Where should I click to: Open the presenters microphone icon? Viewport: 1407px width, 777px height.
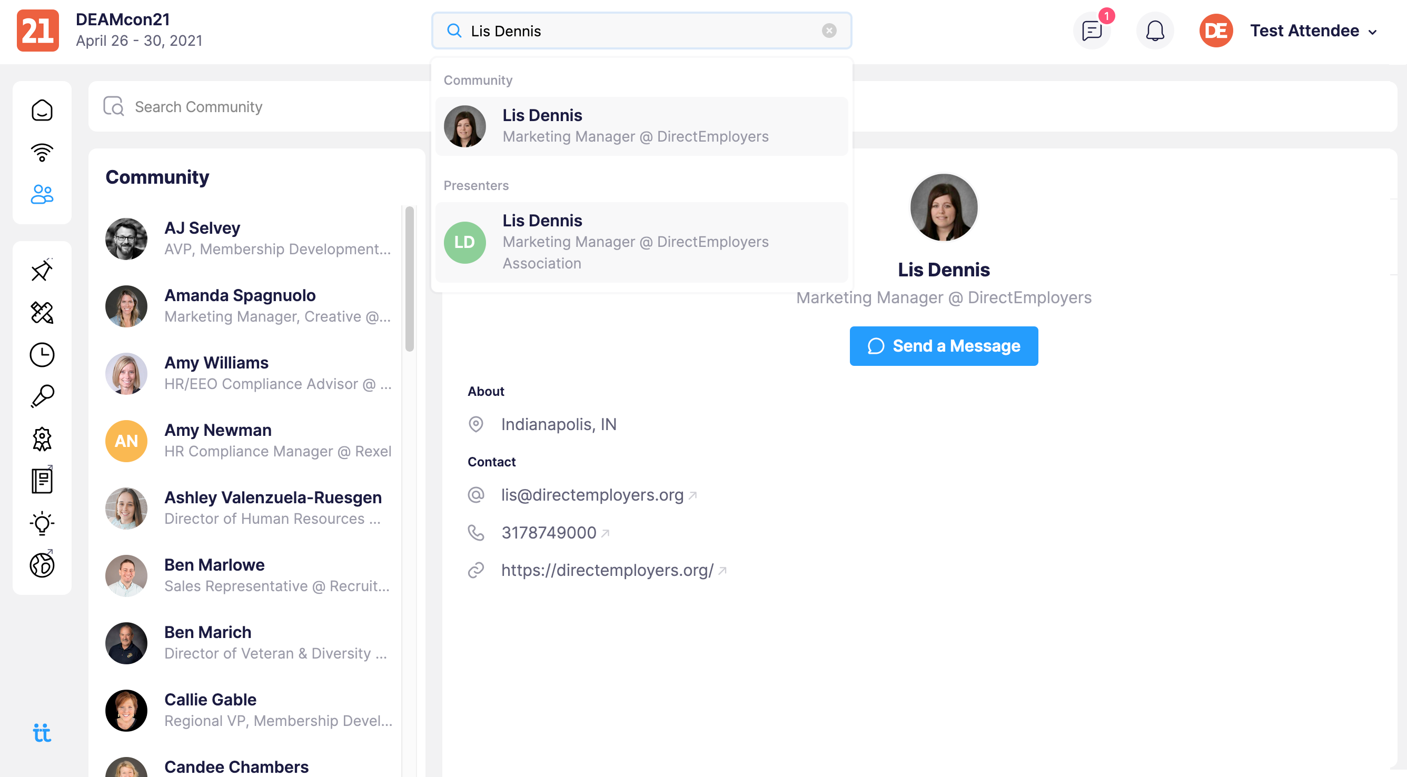pyautogui.click(x=42, y=396)
